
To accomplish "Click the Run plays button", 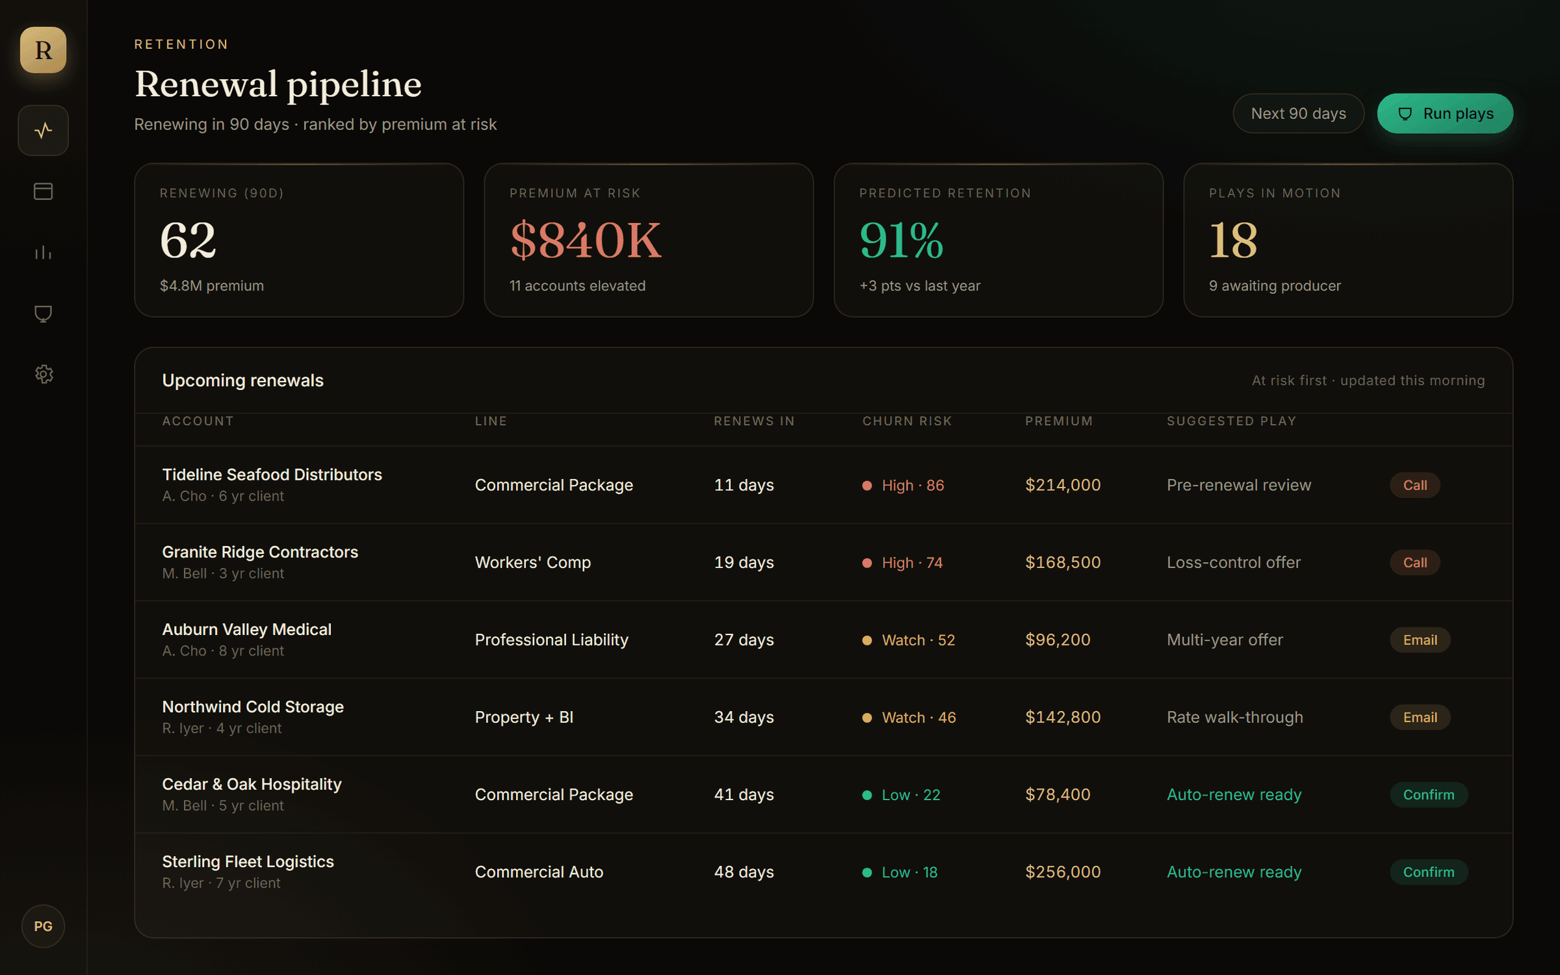I will pyautogui.click(x=1445, y=114).
